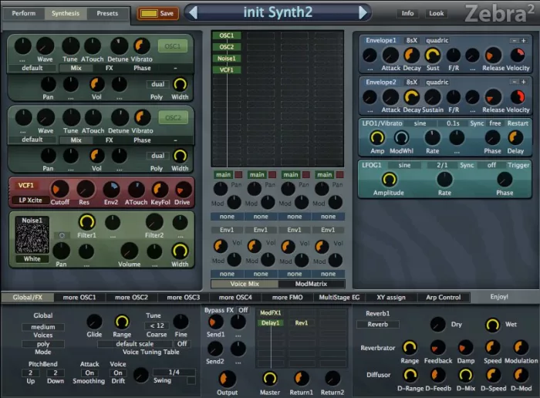This screenshot has width=540, height=398.
Task: Toggle Voice Drift On setting
Action: 118,373
